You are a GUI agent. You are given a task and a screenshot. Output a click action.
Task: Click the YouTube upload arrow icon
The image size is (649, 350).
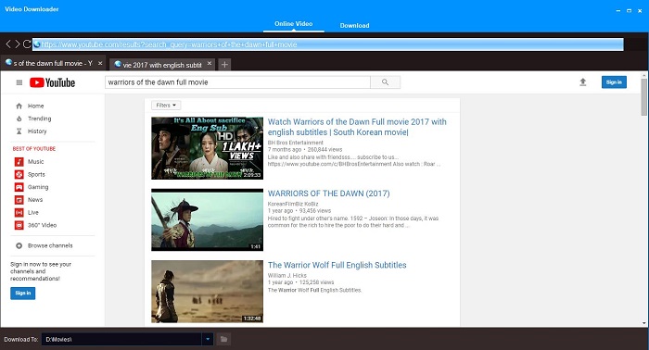click(583, 81)
